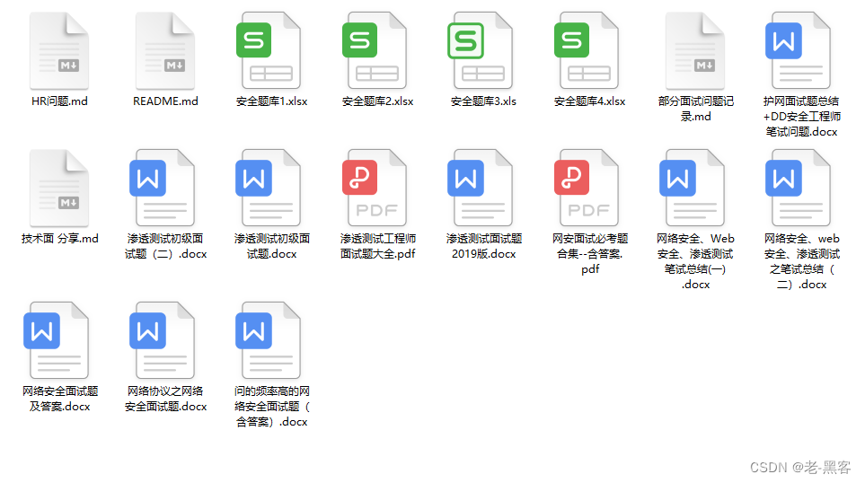Viewport: 865px width, 483px height.
Task: Click the file name label 安全题库2.xlsx
Action: click(x=377, y=101)
